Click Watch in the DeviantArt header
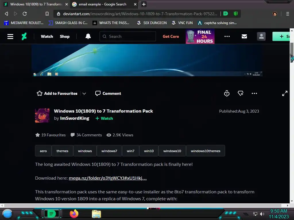The width and height of the screenshot is (294, 220). click(47, 36)
